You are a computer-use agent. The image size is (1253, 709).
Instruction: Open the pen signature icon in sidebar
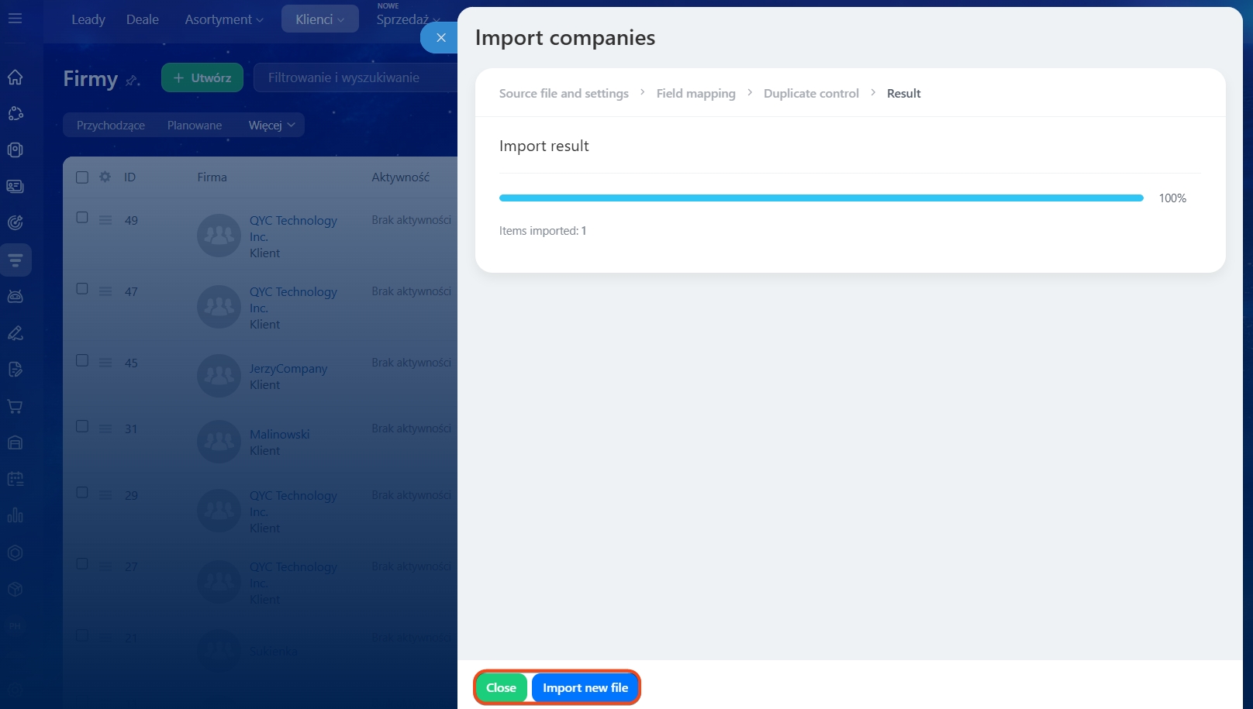pyautogui.click(x=15, y=332)
